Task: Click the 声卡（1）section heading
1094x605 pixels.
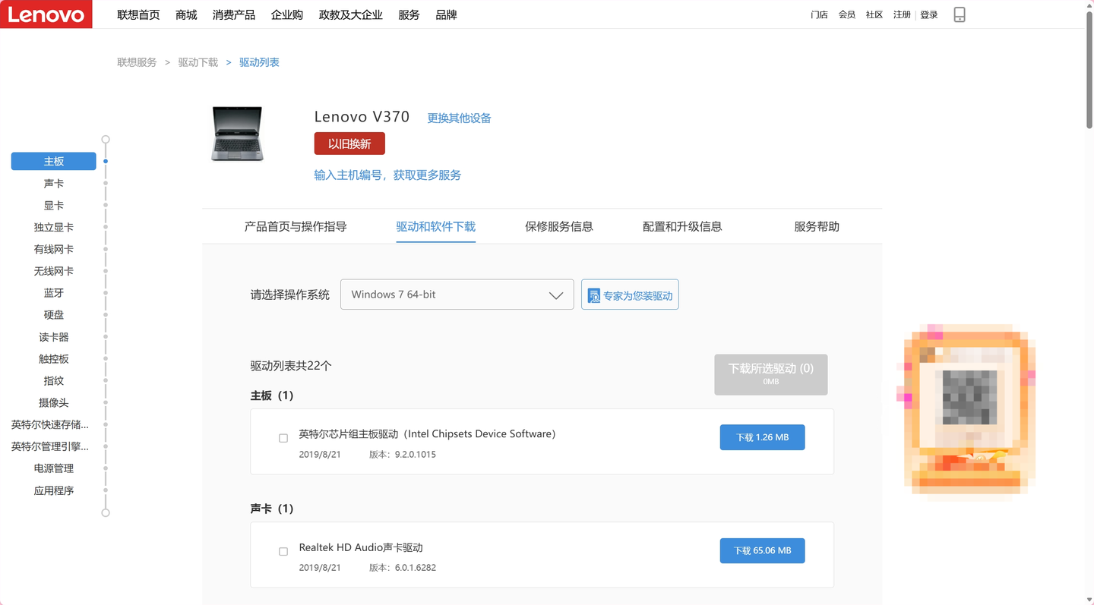Action: tap(272, 509)
